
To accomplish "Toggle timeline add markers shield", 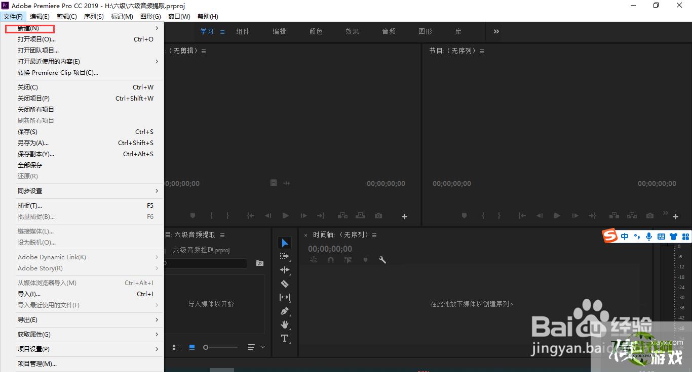I will pos(365,260).
